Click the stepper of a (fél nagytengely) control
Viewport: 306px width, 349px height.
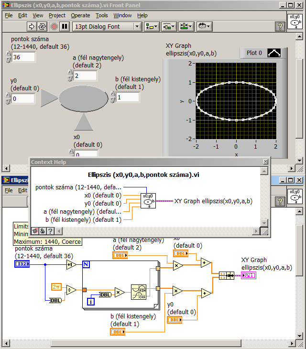click(70, 76)
